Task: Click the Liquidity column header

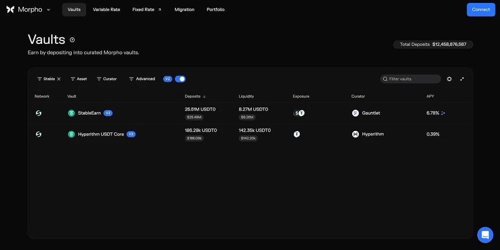Action: (x=246, y=97)
